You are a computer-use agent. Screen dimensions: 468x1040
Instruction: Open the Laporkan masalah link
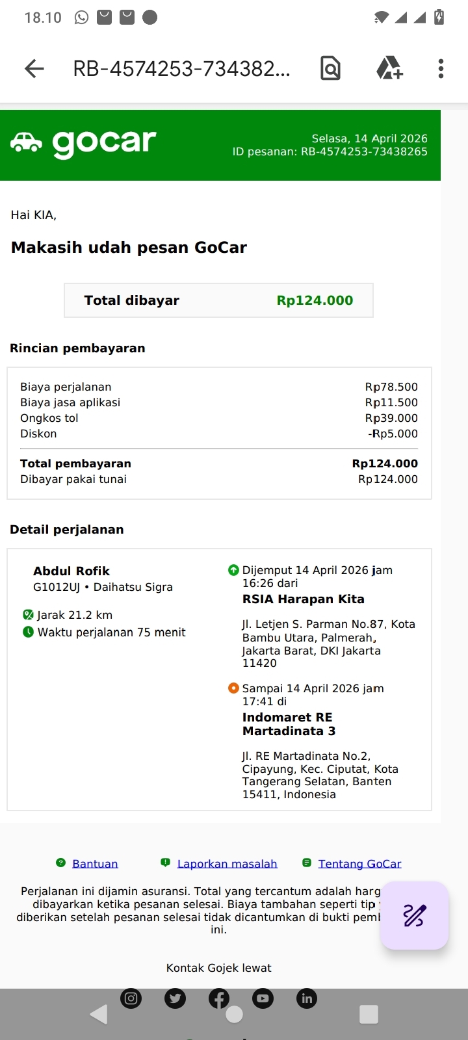(x=227, y=864)
